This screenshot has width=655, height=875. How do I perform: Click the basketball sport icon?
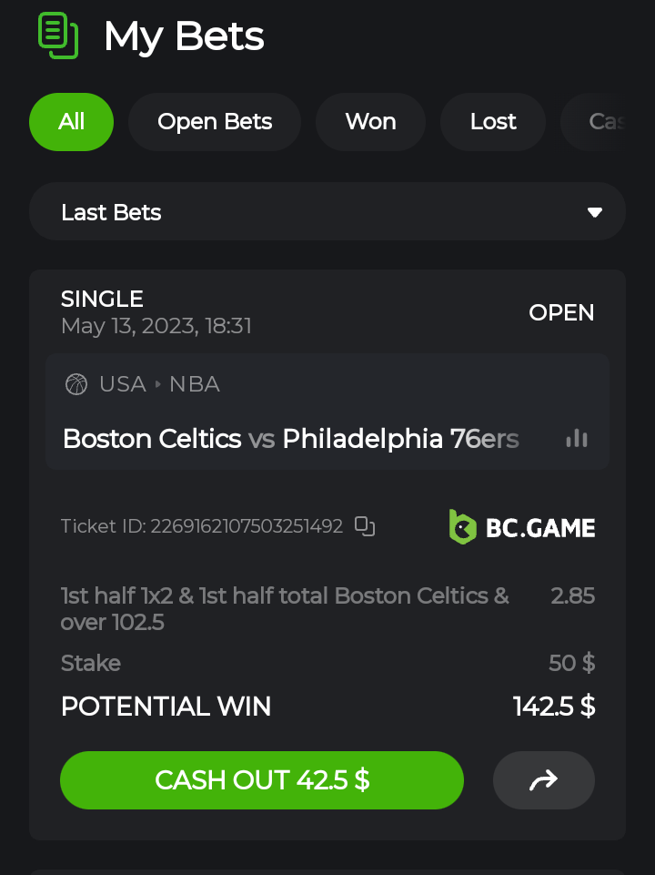click(76, 384)
